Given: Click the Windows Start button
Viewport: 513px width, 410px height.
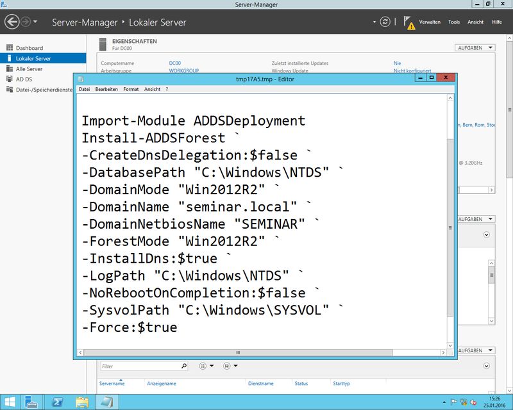Looking at the screenshot, I should 8,402.
